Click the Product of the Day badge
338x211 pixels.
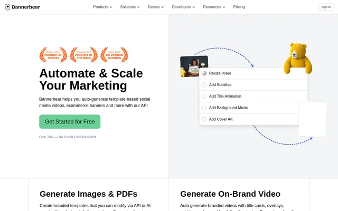(53, 55)
